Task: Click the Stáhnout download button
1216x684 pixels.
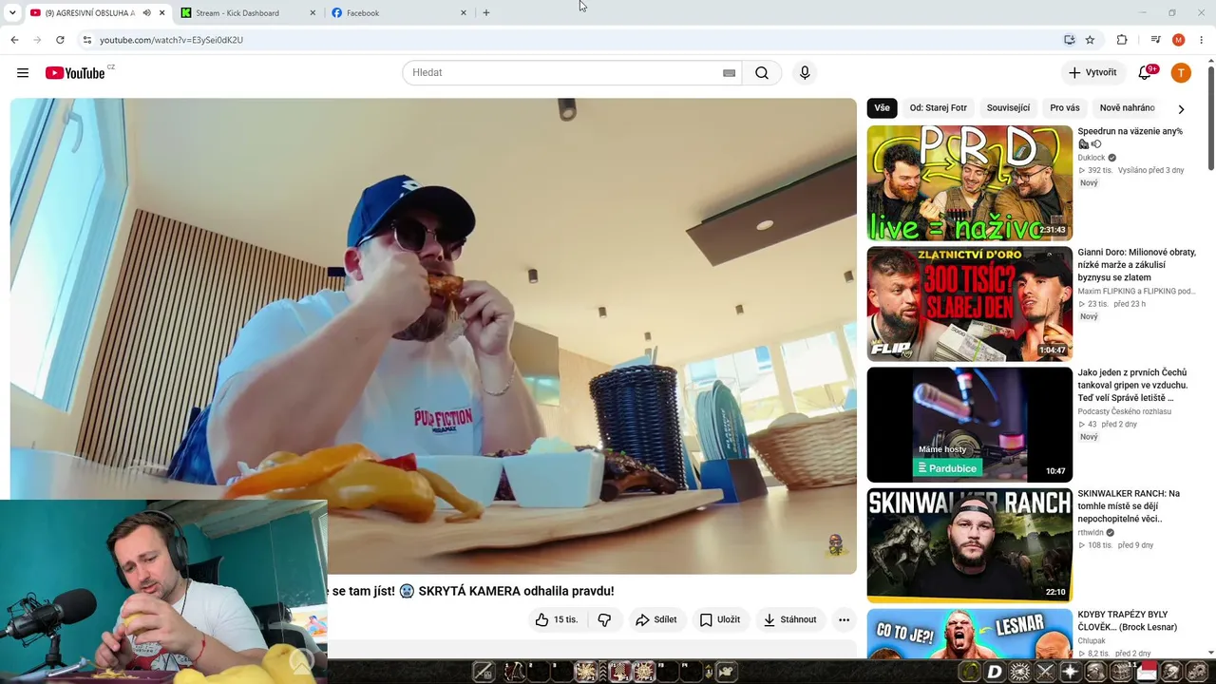Action: (x=790, y=619)
